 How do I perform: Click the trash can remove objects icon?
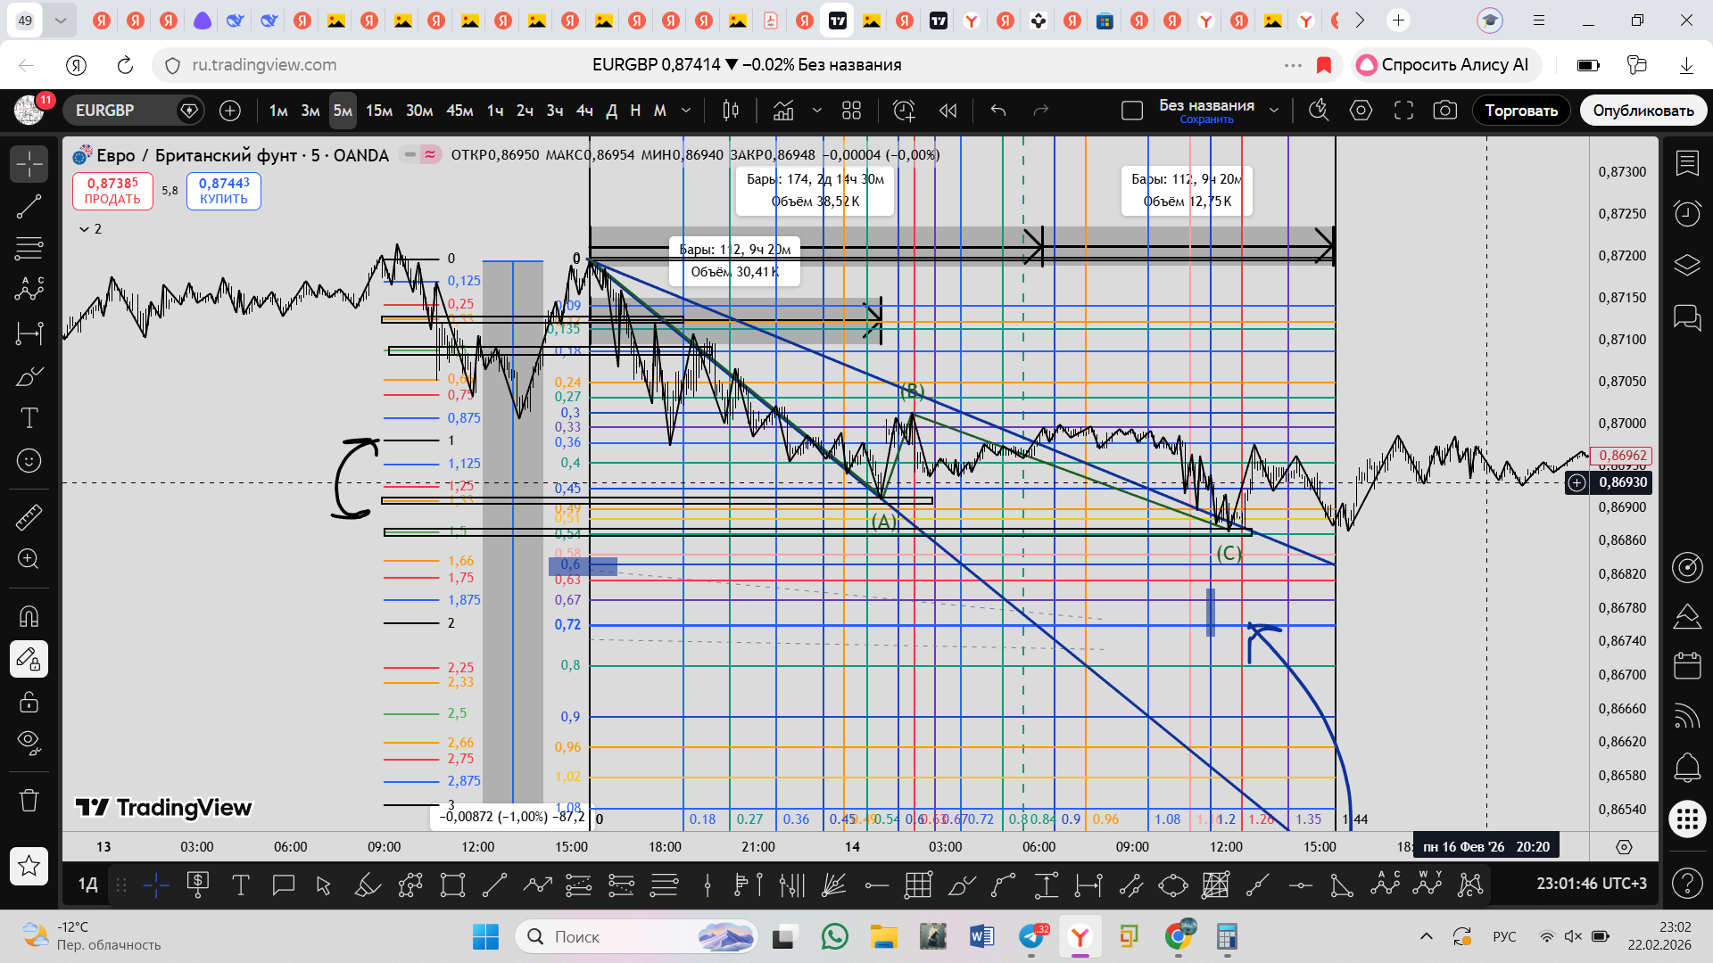point(29,800)
